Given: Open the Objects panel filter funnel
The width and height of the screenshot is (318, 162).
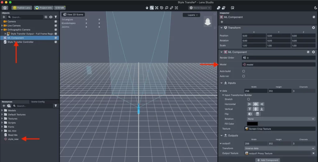Looking at the screenshot, I should (56, 17).
